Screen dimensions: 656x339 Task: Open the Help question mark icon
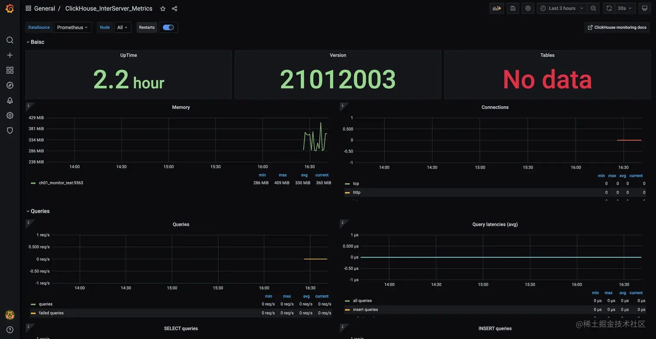(10, 330)
